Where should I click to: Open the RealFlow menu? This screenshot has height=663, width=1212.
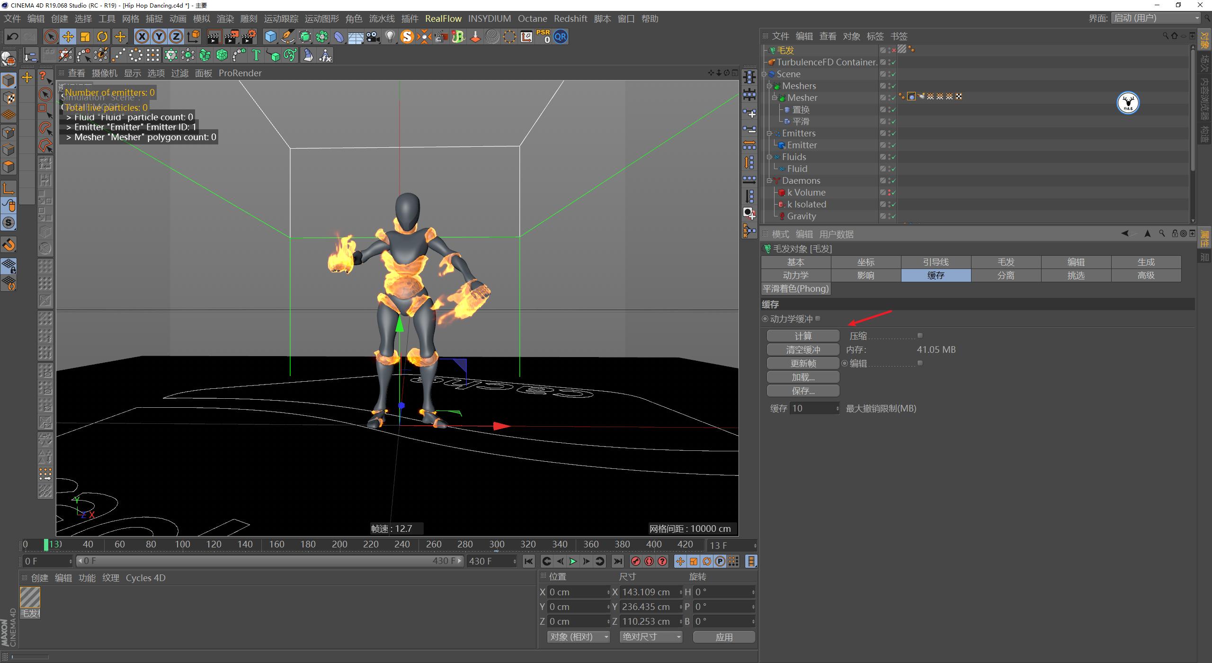(x=443, y=18)
